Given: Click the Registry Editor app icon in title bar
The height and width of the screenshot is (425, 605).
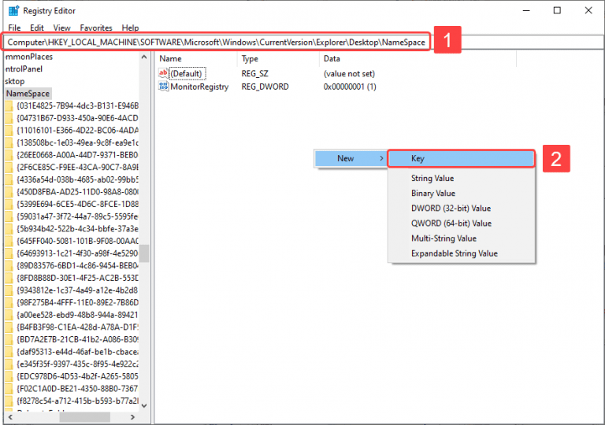Looking at the screenshot, I should (x=13, y=10).
